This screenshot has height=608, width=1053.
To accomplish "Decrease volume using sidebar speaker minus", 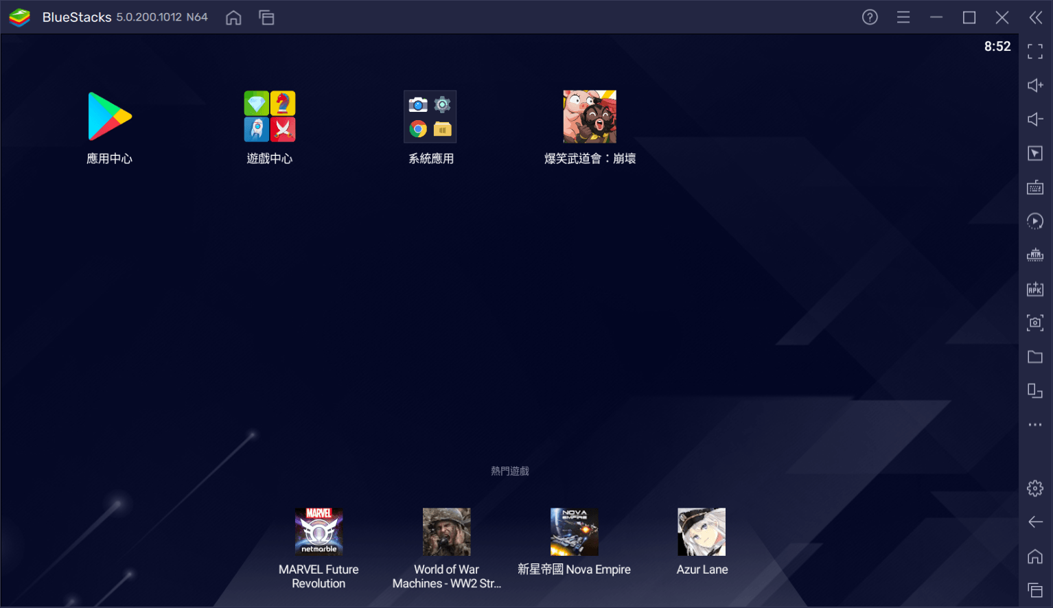I will coord(1035,119).
